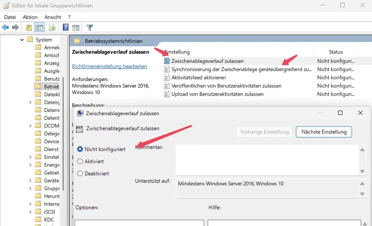Click the export list toolbar icon
This screenshot has height=226, width=372.
(x=52, y=27)
